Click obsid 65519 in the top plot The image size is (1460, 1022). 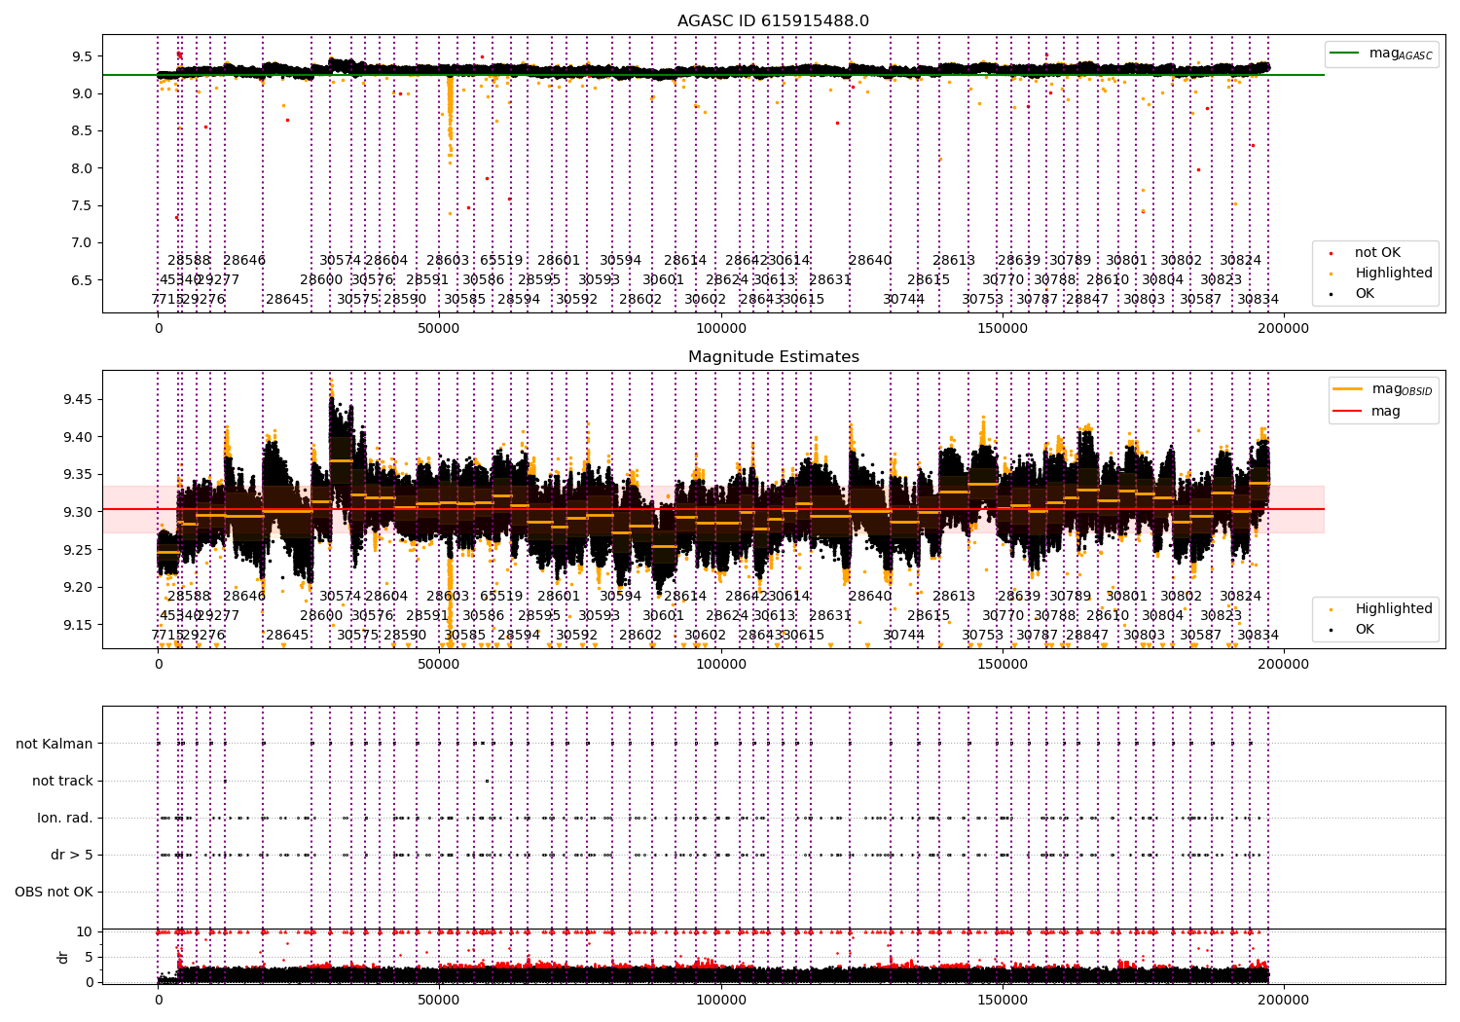click(x=501, y=260)
